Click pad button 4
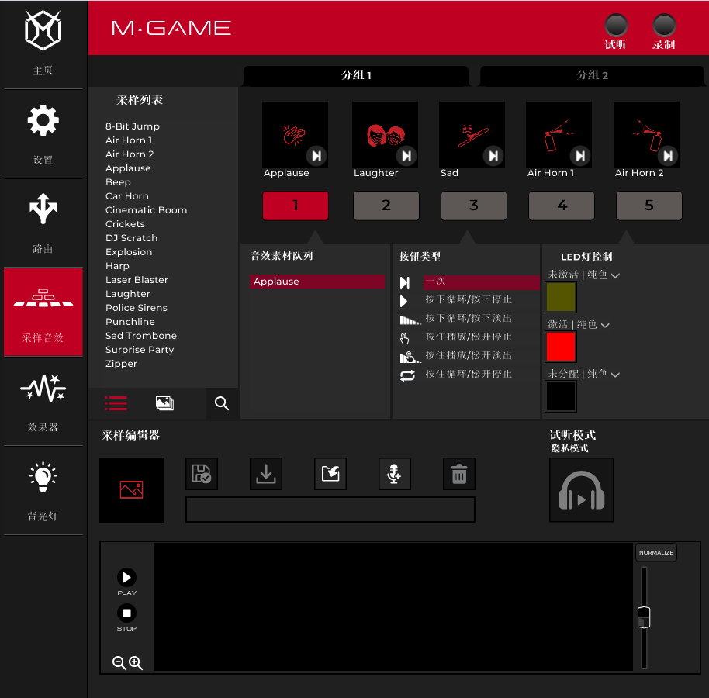Screen dimensions: 709x698 click(562, 206)
